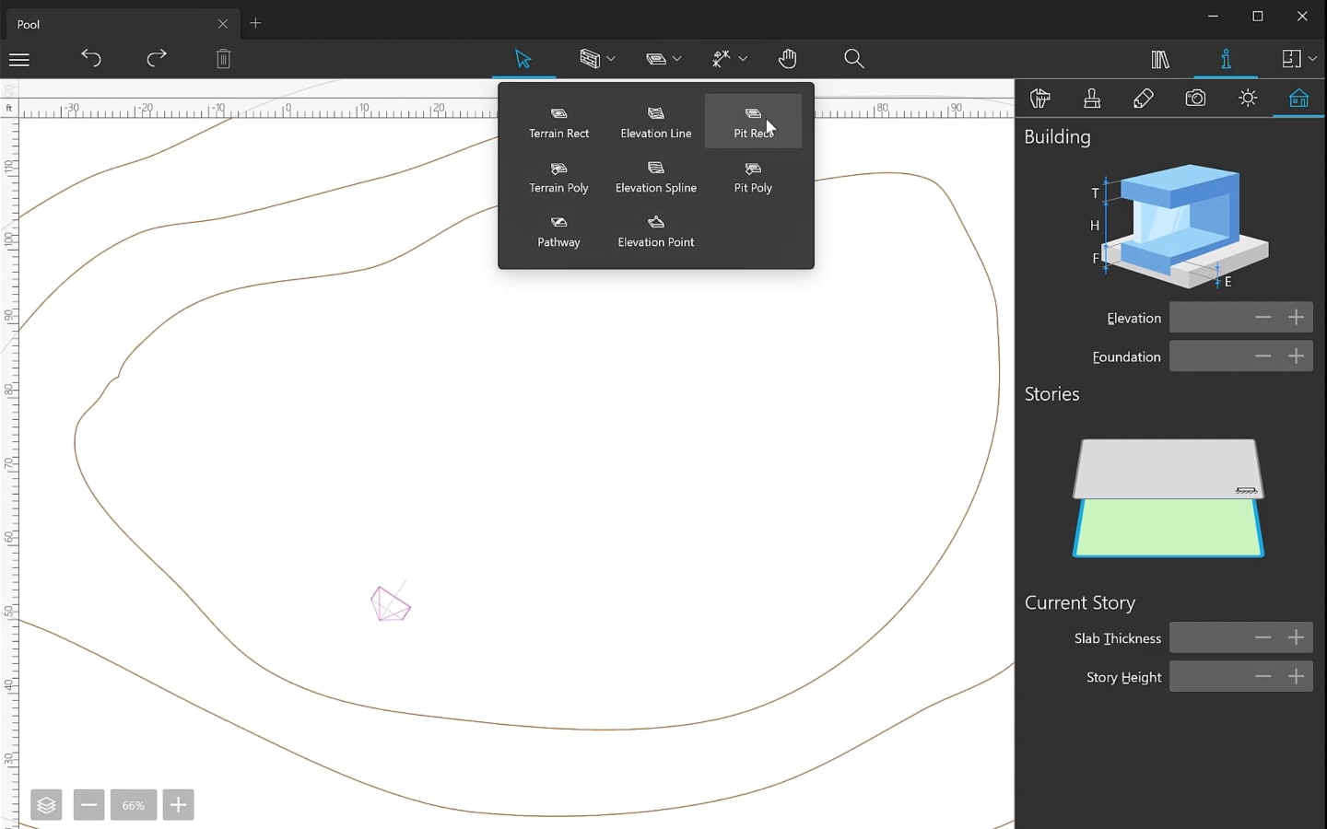Screen dimensions: 1327x829
Task: Switch to the Building properties tab
Action: (x=1298, y=99)
